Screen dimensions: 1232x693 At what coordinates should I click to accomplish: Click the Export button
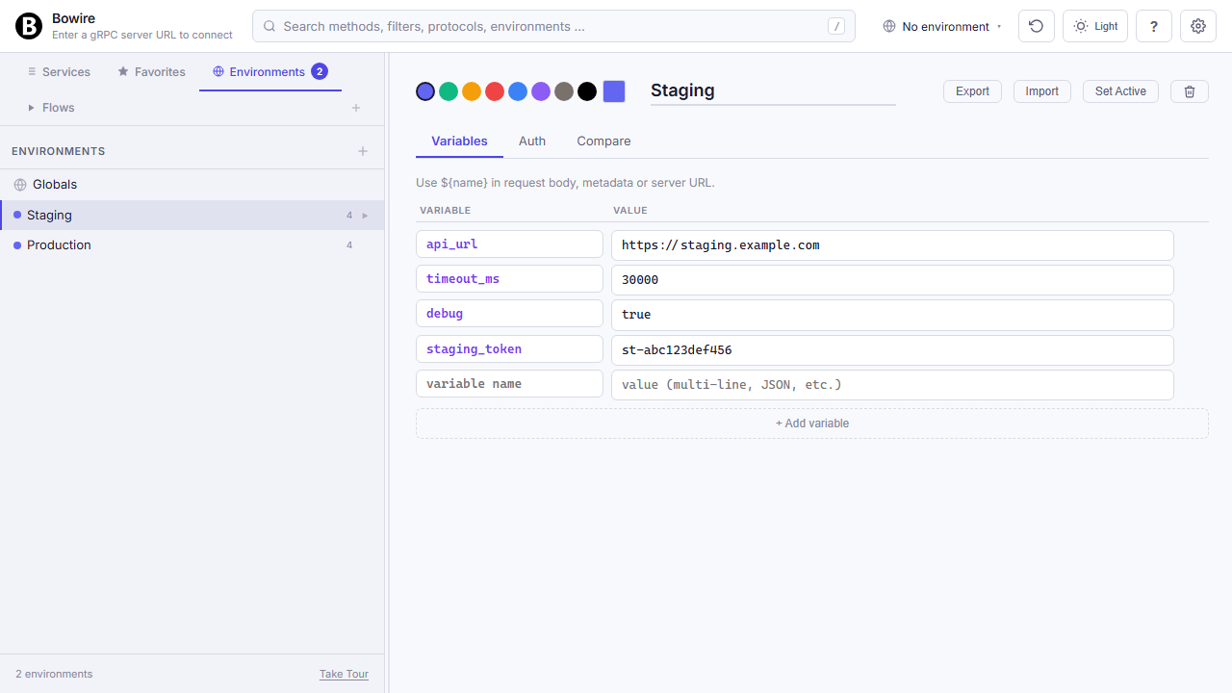(972, 91)
